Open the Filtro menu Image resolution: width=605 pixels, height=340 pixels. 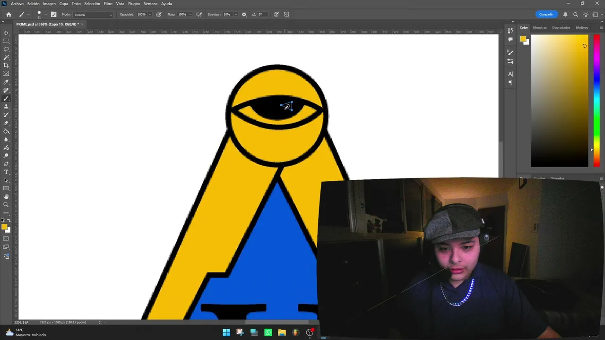[x=108, y=4]
